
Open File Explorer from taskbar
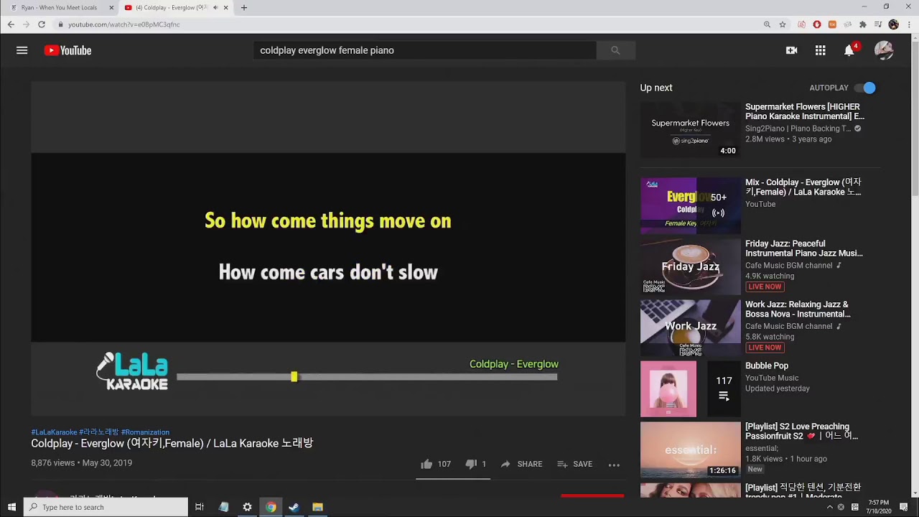[x=317, y=507]
